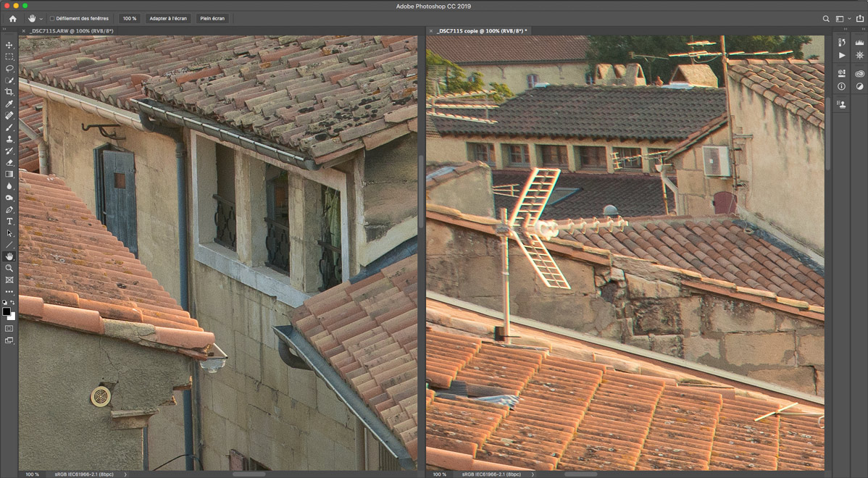Activate the Zoom tool in toolbar
The image size is (868, 478).
(9, 268)
